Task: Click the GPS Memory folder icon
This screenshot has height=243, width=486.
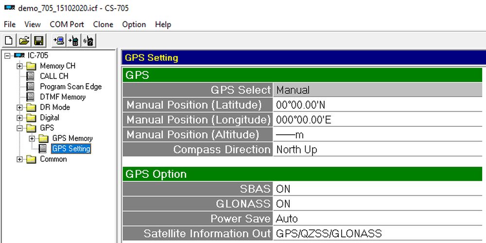Action: (x=43, y=138)
